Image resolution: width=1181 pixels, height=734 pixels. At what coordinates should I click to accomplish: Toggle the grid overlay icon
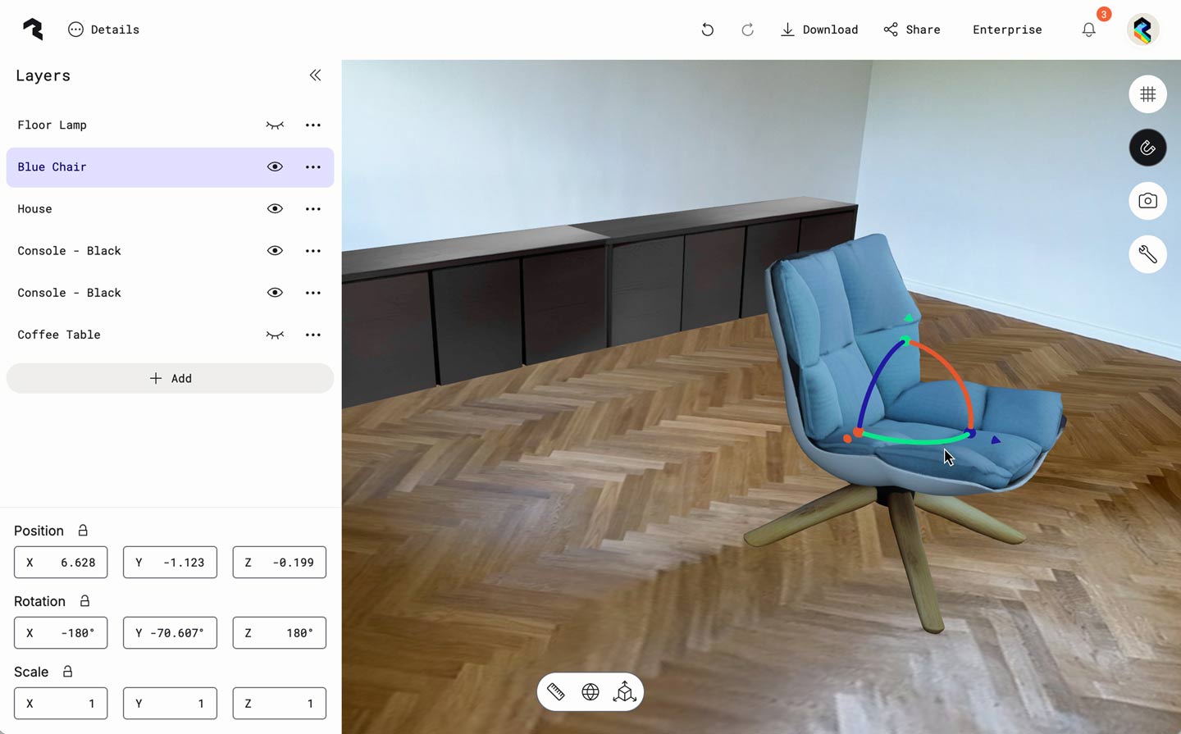tap(1147, 93)
